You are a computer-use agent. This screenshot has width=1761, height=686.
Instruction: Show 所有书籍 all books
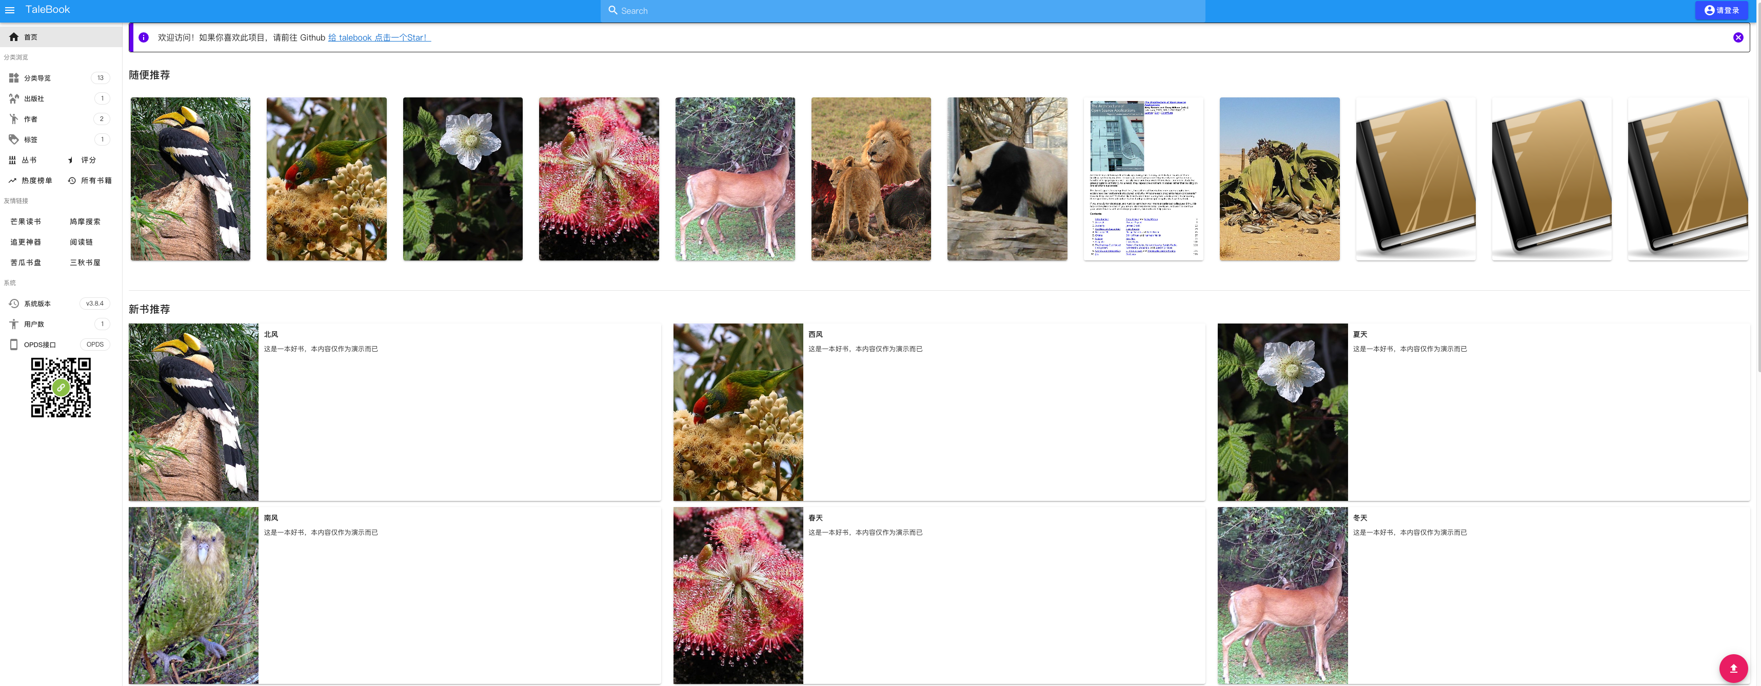pos(95,180)
